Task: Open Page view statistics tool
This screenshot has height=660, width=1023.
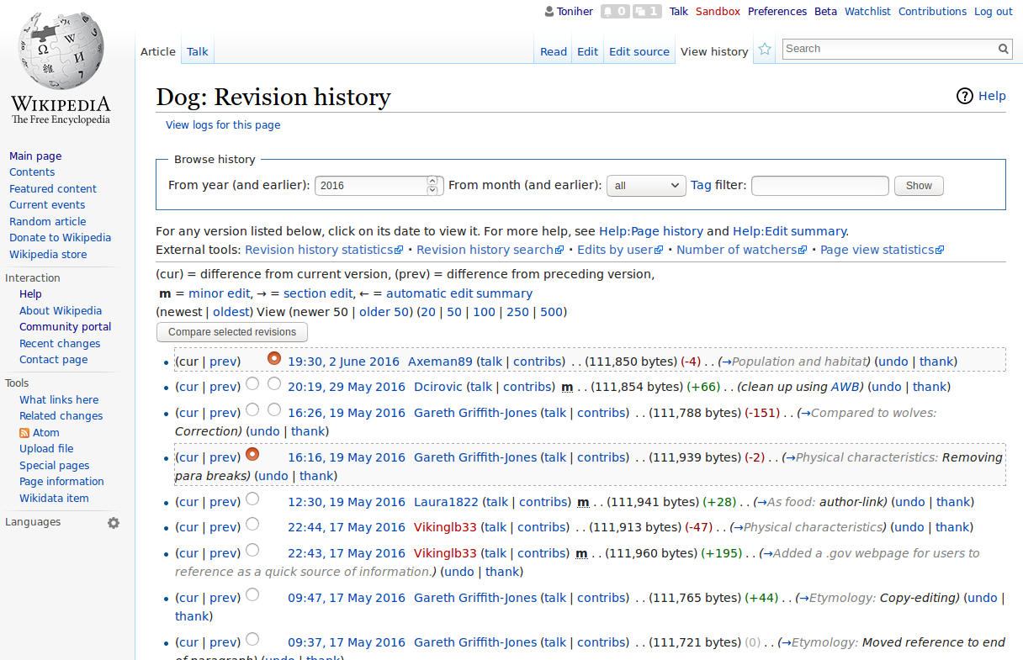Action: (882, 250)
